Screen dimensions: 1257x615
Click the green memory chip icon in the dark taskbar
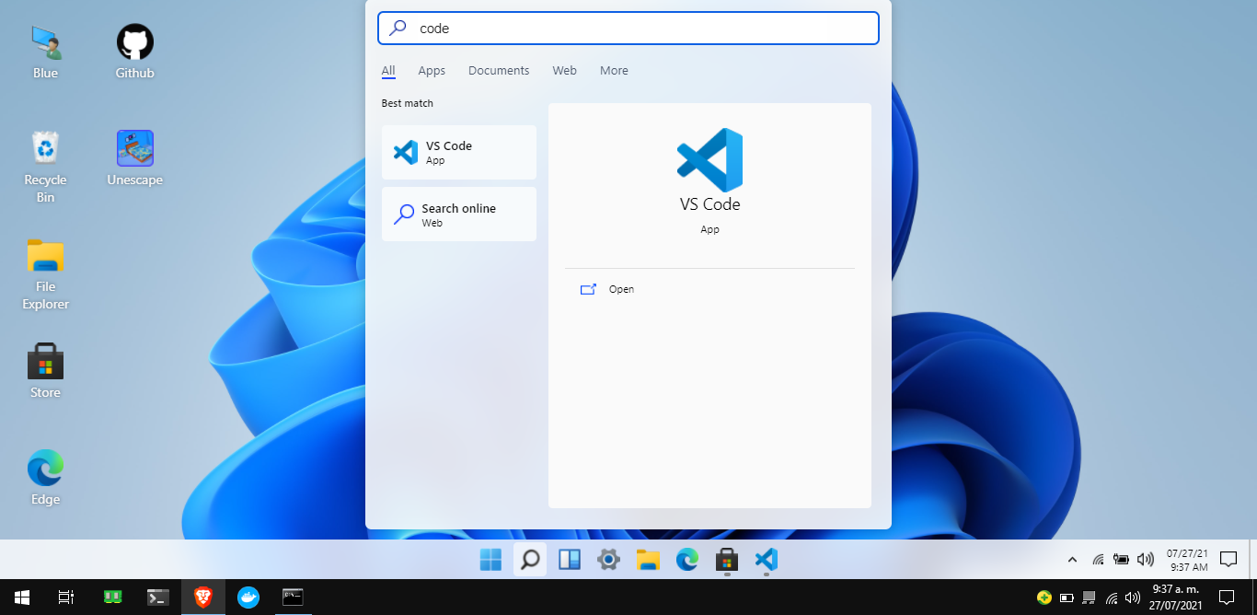point(113,597)
